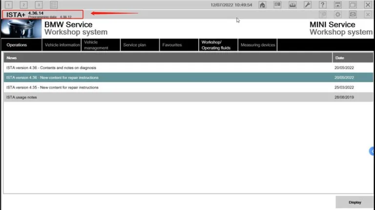Screen dimensions: 375x210
Task: Click the home icon in top toolbar
Action: tap(263, 5)
